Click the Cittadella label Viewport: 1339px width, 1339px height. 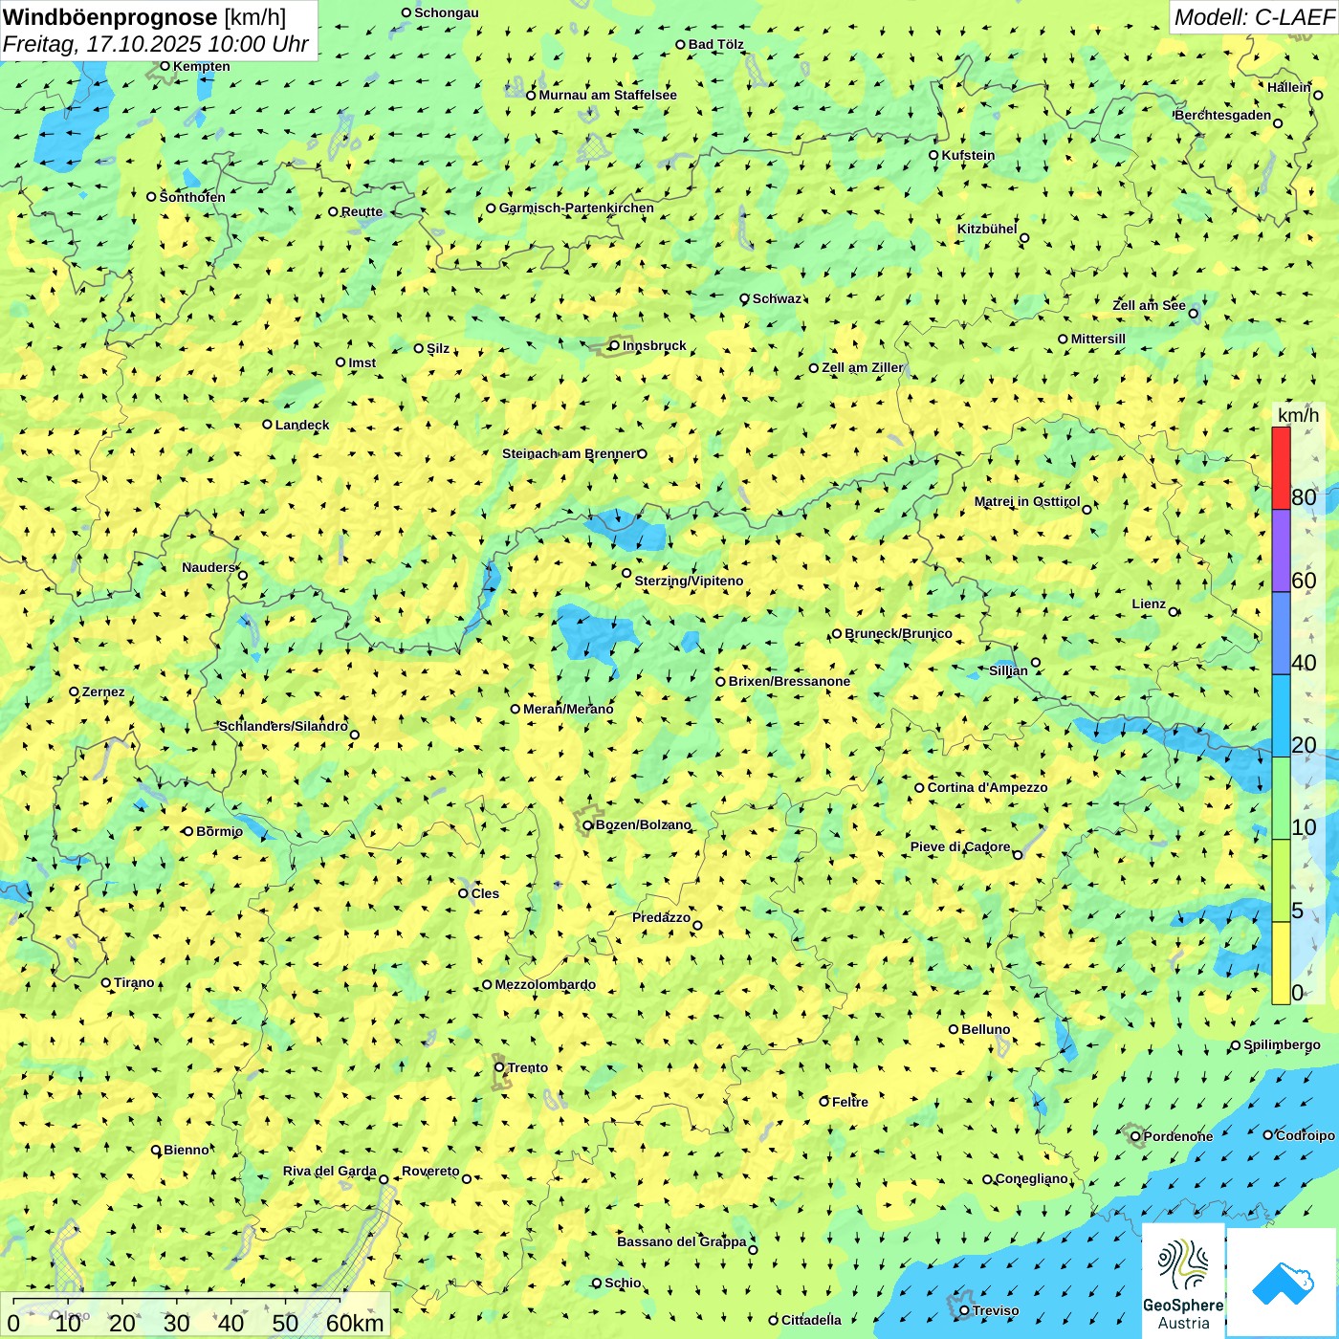(811, 1320)
